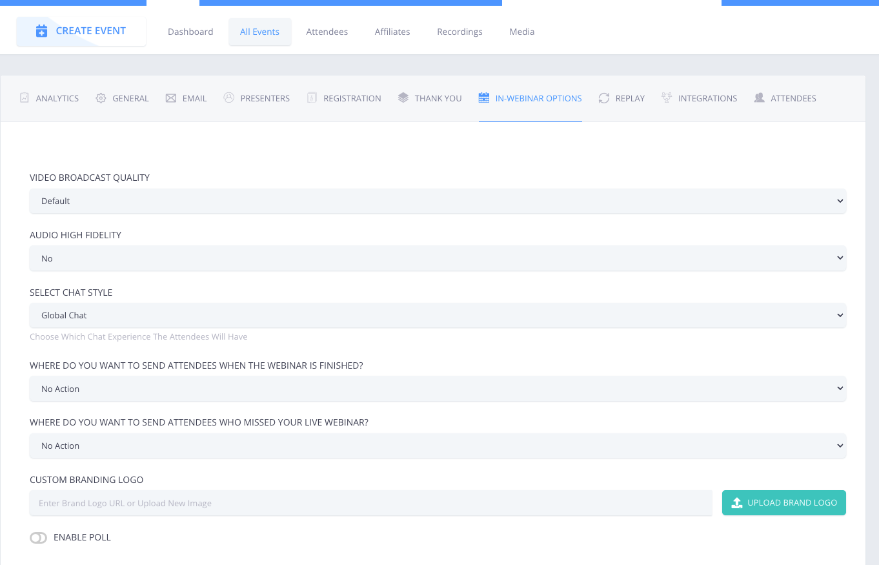Select the In-Webinar Options tab
Viewport: 879px width, 565px height.
[x=530, y=98]
